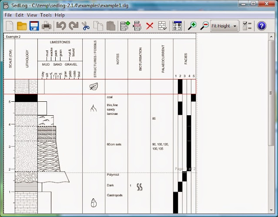Click the 'Dark' note text
278x217 pixels.
click(x=110, y=185)
